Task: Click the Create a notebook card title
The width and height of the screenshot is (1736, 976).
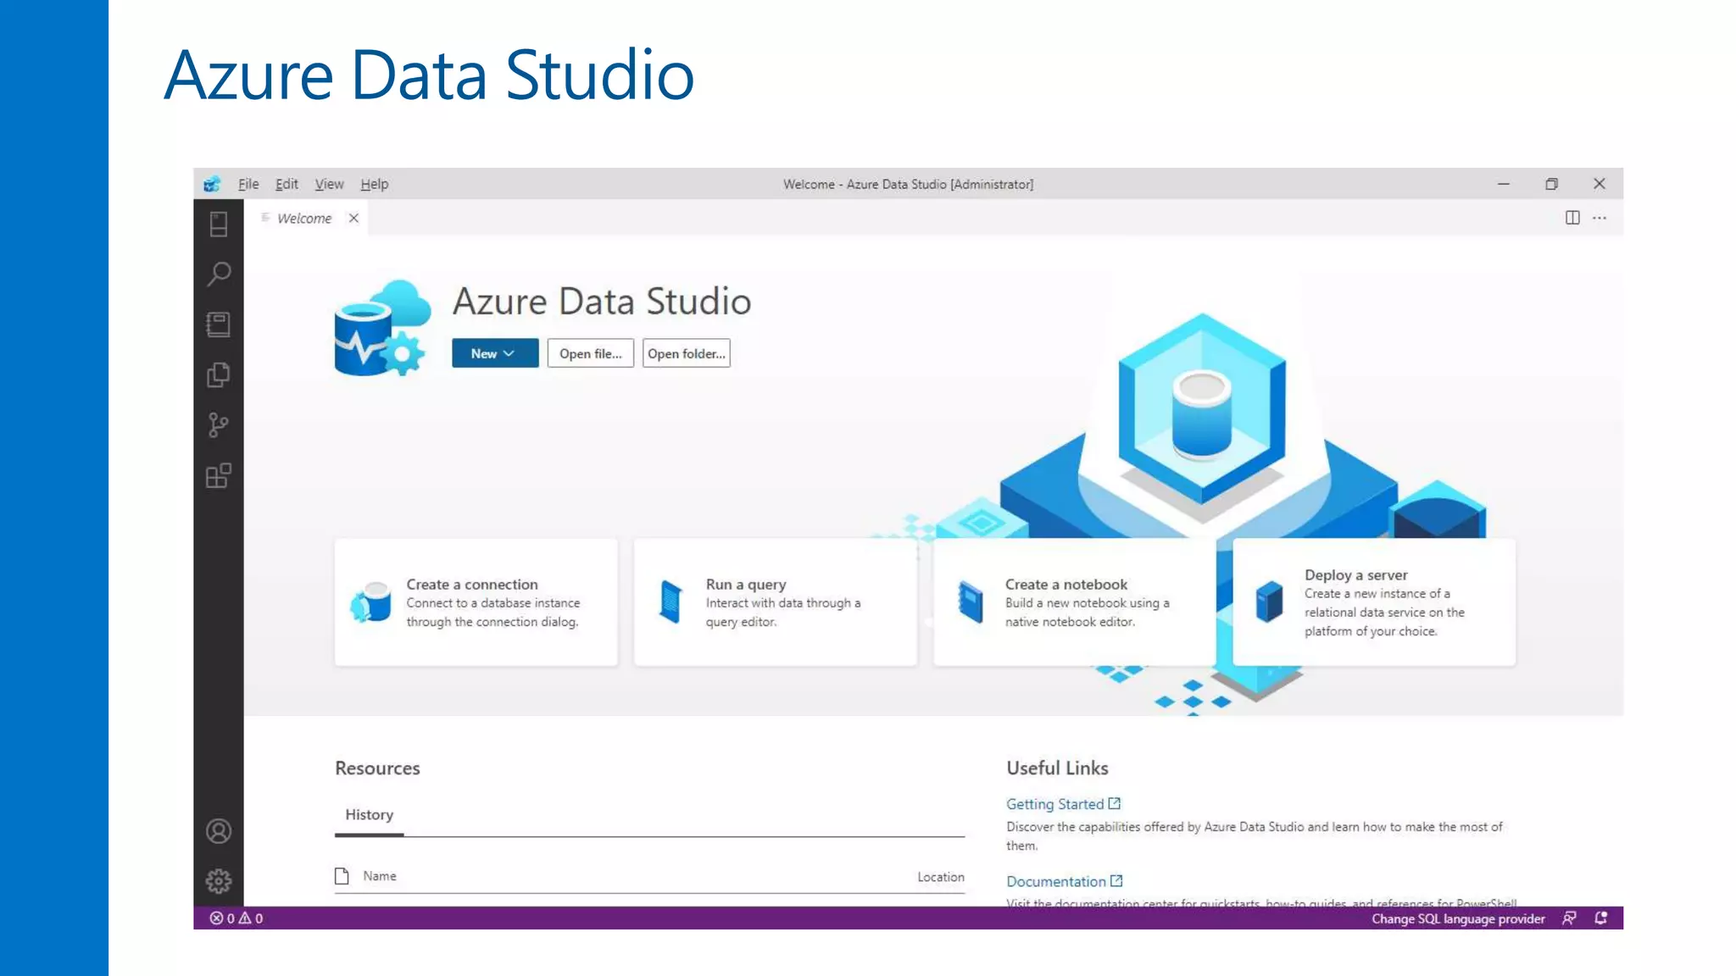Action: (1066, 585)
